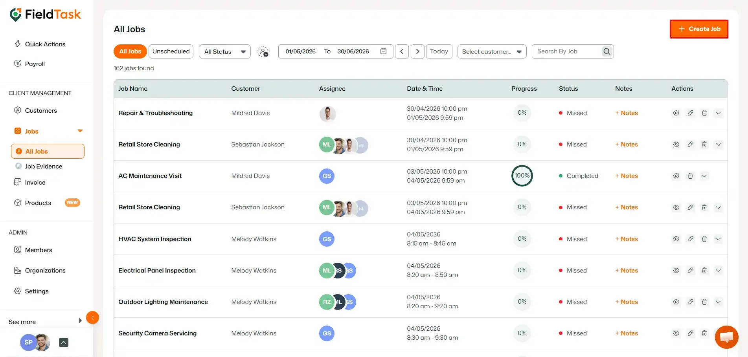View Retail Store Cleaning job dated 30/04/2026
This screenshot has height=357, width=748.
[676, 145]
